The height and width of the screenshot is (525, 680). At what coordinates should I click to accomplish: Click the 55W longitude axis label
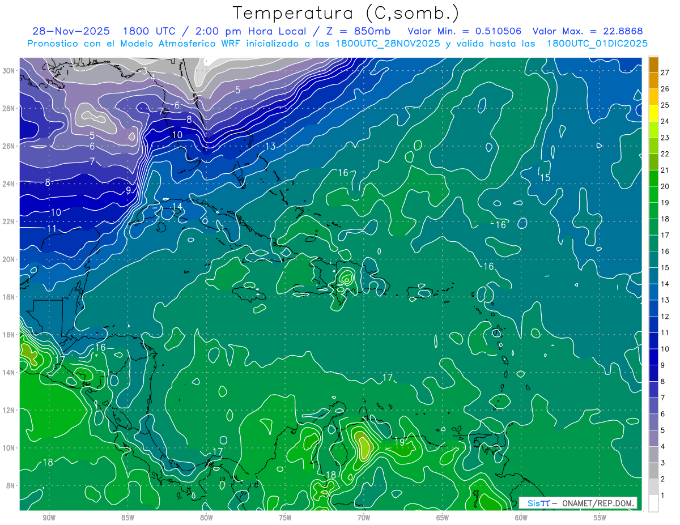pyautogui.click(x=600, y=518)
